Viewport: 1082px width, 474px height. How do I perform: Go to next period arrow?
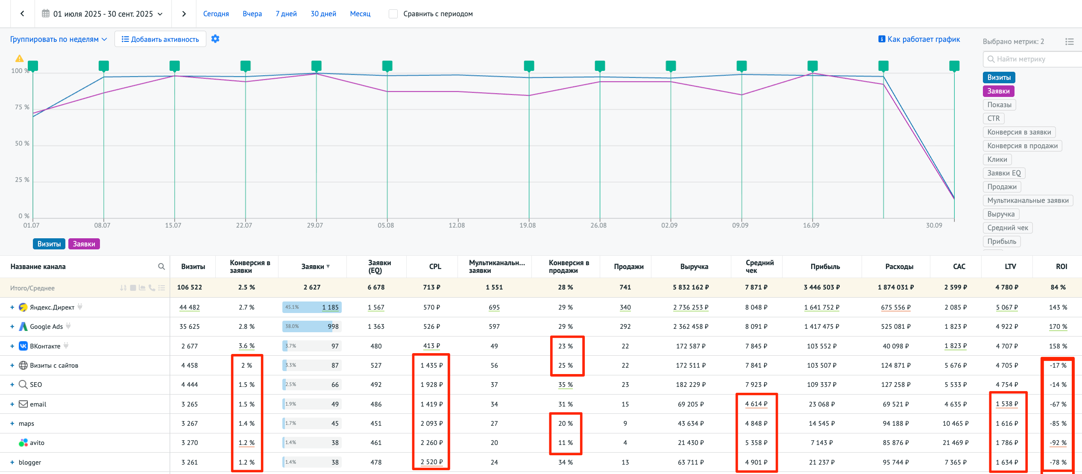184,14
